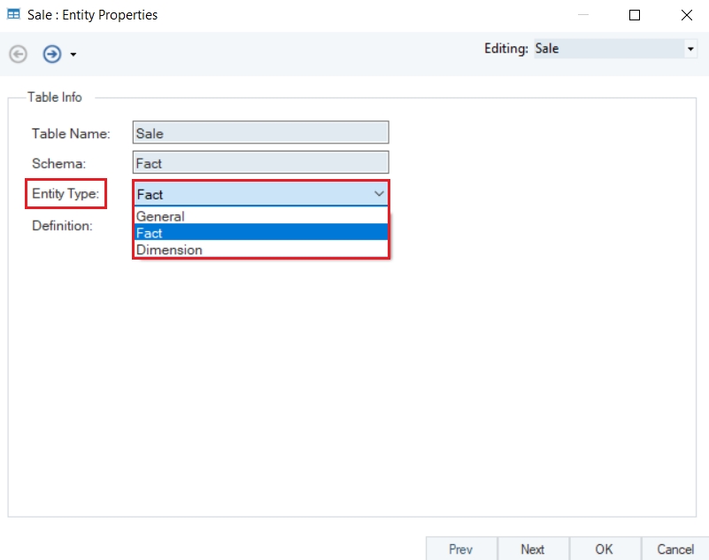Dismiss dialog with Cancel button
Screen dimensions: 709x560
point(675,549)
